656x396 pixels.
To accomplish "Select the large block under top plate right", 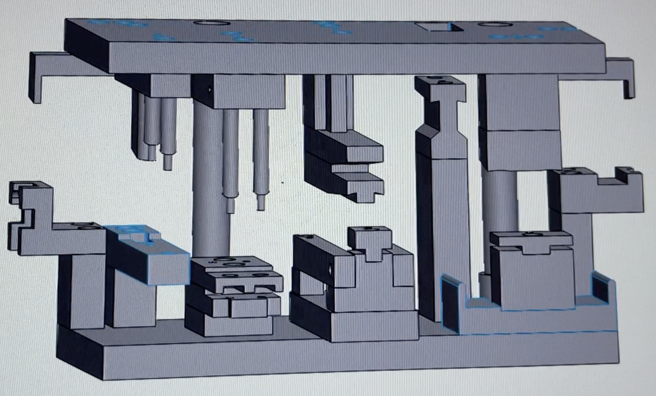I will pos(520,122).
